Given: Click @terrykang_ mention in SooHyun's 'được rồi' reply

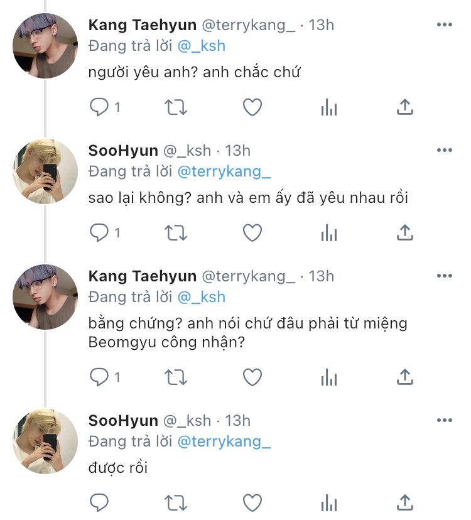Looking at the screenshot, I should (x=224, y=441).
